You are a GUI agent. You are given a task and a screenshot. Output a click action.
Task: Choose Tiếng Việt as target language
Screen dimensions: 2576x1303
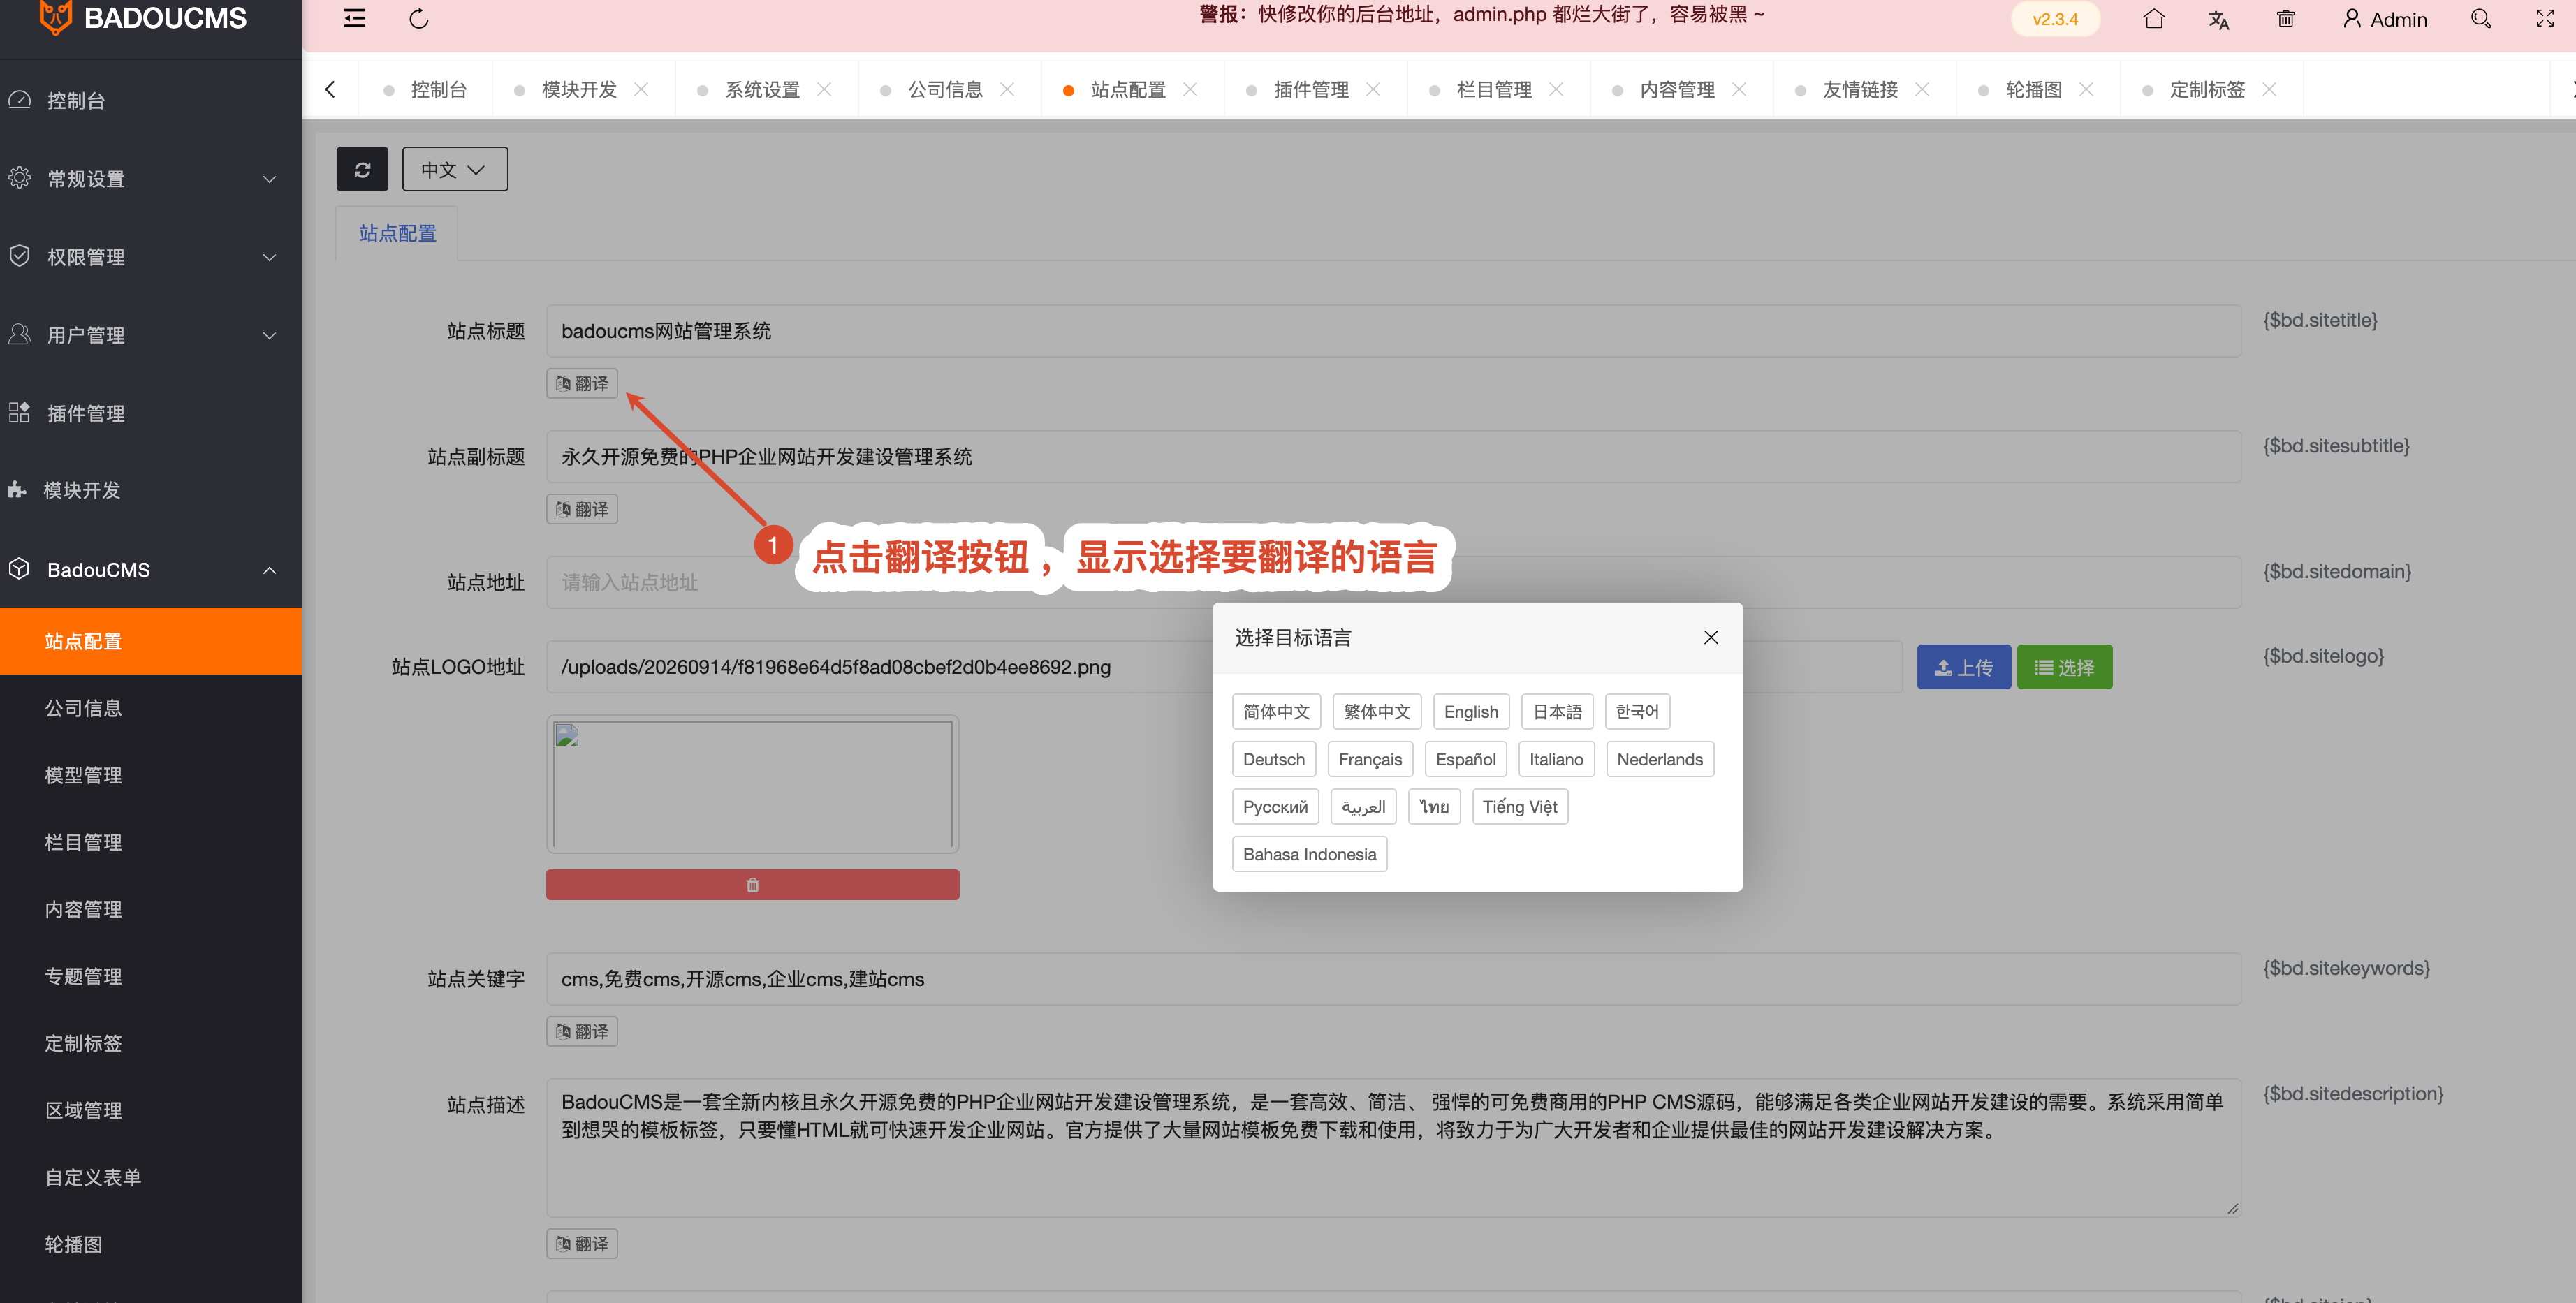click(x=1519, y=807)
